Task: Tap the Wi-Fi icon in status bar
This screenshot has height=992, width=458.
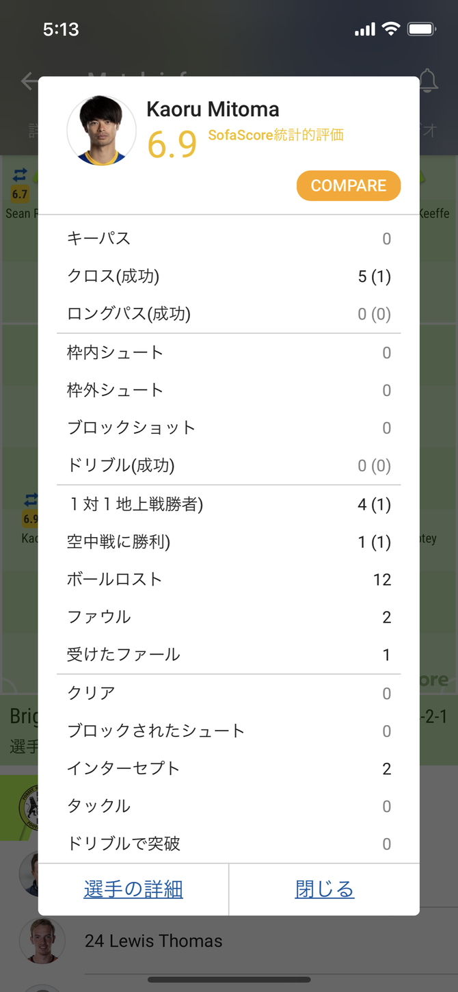Action: [x=391, y=29]
